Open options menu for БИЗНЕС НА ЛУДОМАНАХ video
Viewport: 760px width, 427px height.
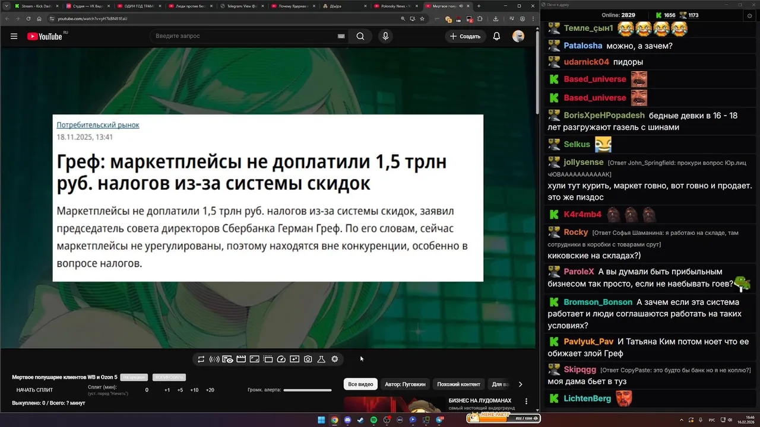pos(526,401)
